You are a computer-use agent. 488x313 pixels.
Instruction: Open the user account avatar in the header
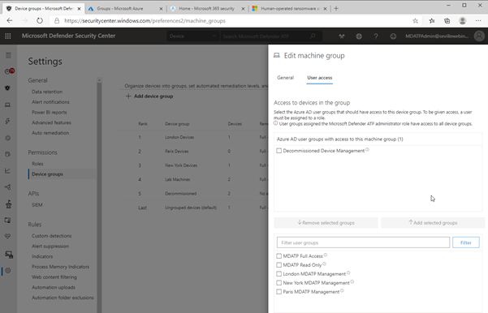click(479, 36)
